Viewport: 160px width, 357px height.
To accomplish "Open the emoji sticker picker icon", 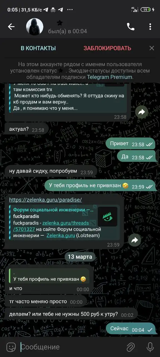I will pos(11,347).
